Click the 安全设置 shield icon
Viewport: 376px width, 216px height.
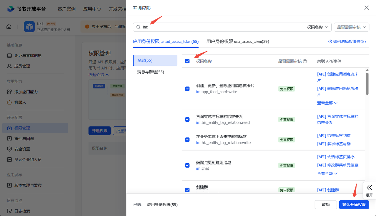[x=9, y=149]
